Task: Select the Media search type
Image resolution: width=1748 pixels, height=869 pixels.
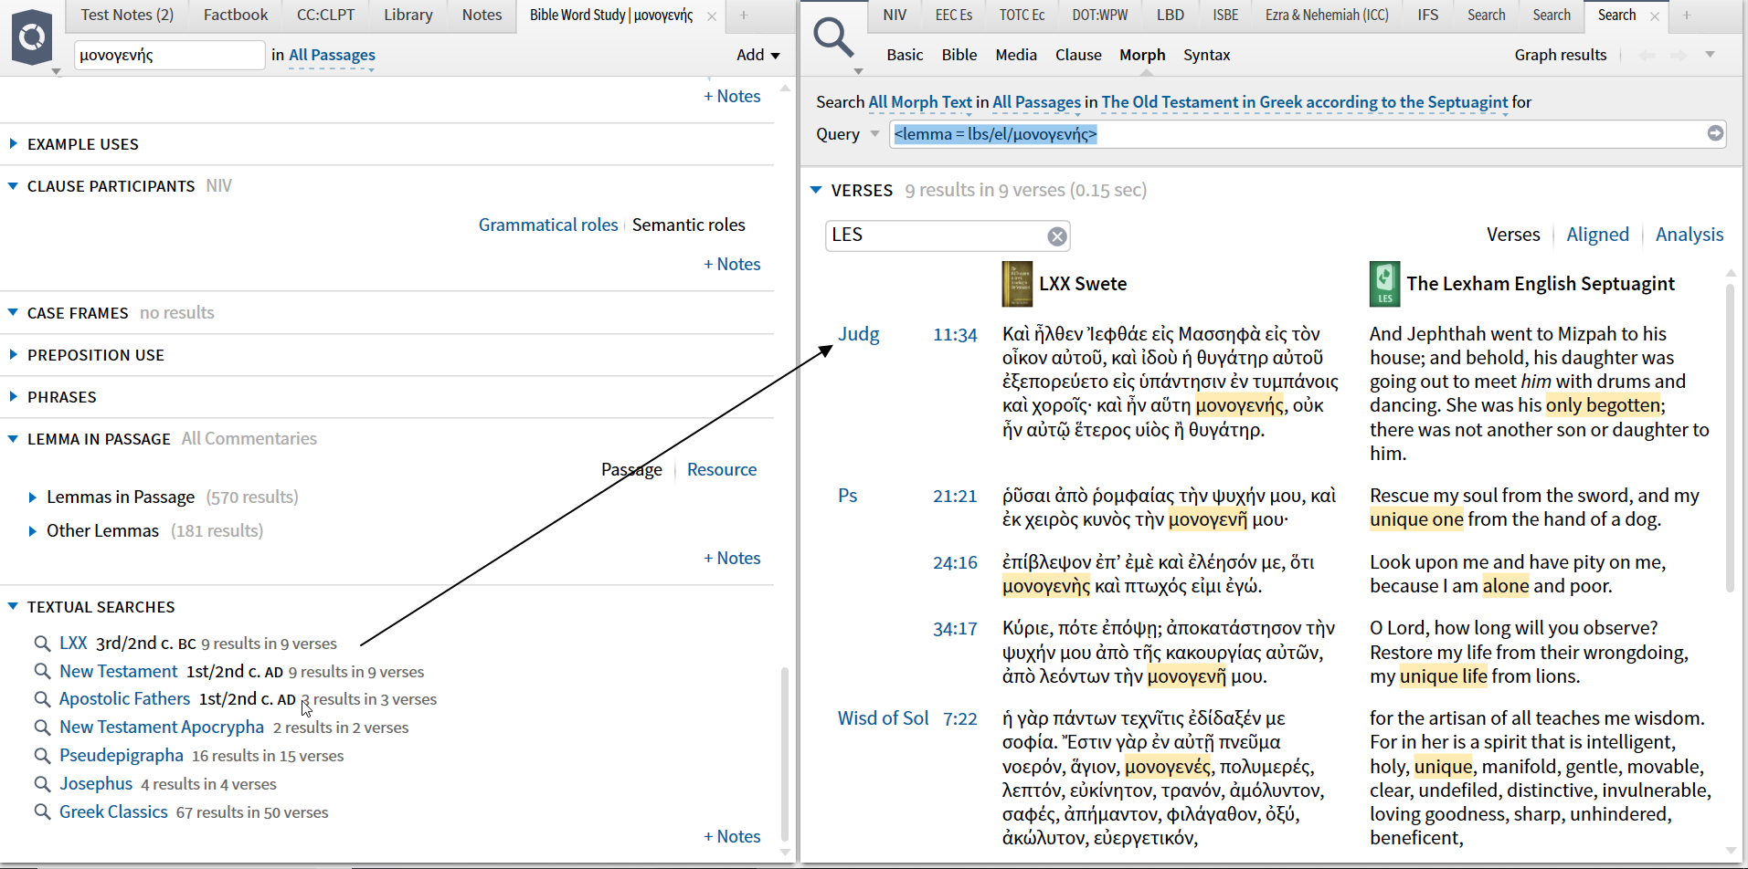Action: (1016, 55)
